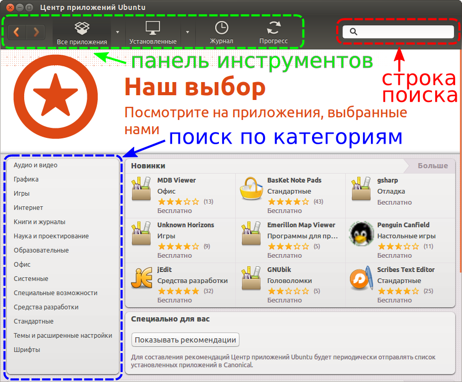Open the Системные category
Screen dimensions: 462x382
click(31, 279)
